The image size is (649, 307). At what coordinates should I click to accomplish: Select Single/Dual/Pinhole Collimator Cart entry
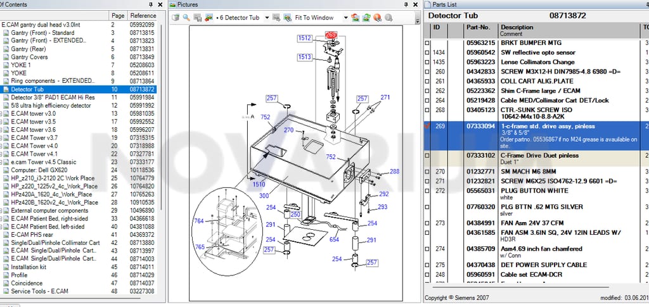tap(56, 243)
